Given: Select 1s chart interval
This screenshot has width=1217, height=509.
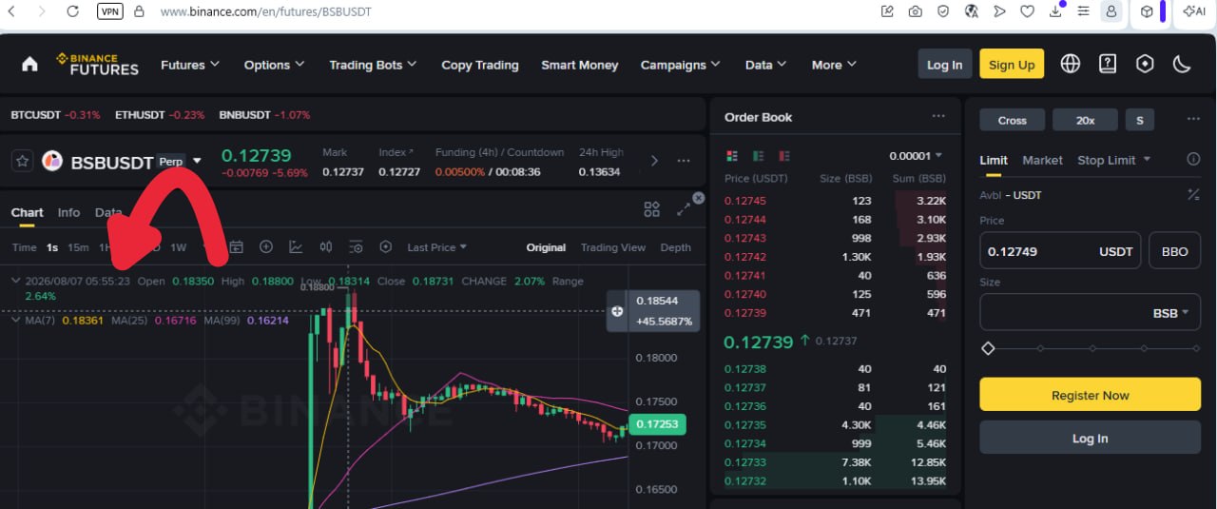Looking at the screenshot, I should point(52,247).
